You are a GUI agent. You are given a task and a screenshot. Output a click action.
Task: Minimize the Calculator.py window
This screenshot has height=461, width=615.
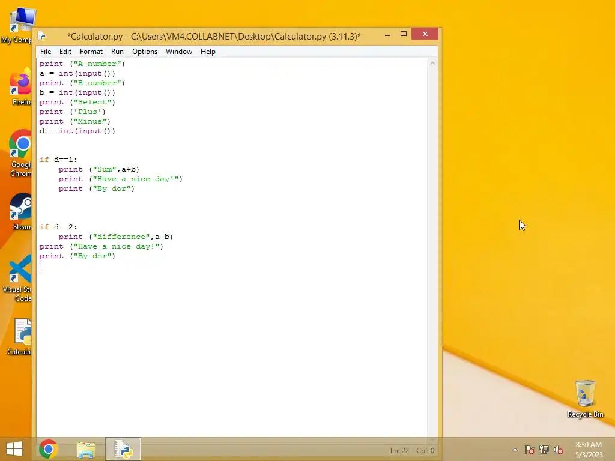coord(387,35)
